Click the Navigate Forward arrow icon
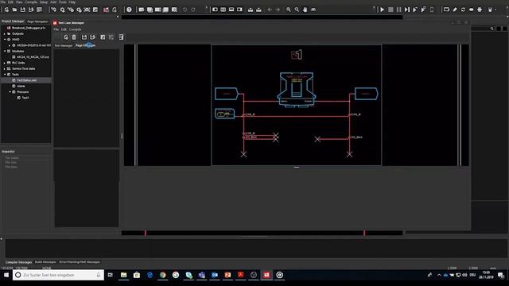 click(x=278, y=10)
